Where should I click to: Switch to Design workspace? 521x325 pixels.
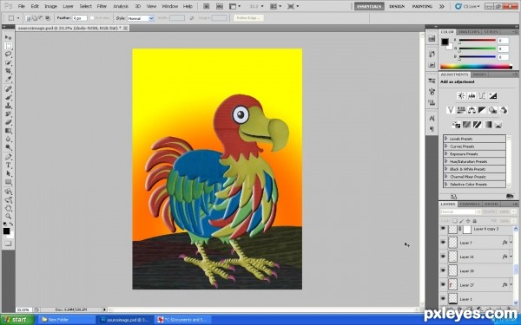pyautogui.click(x=397, y=6)
